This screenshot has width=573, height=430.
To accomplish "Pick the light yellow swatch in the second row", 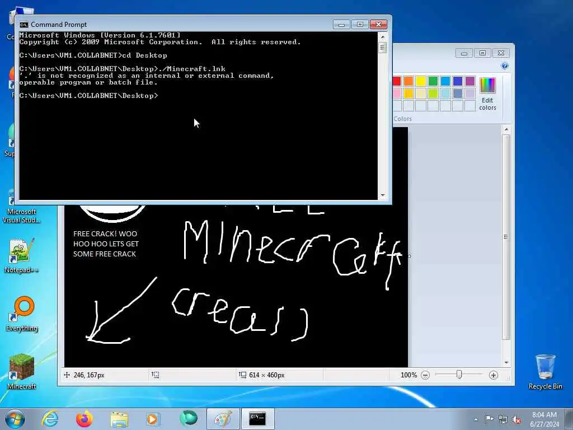I will [421, 94].
